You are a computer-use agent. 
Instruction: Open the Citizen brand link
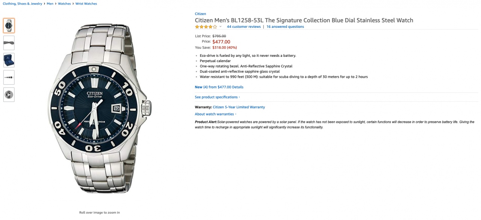click(200, 14)
